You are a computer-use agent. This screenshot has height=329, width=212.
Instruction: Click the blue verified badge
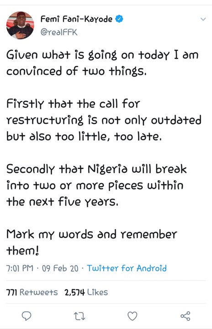[x=119, y=19]
